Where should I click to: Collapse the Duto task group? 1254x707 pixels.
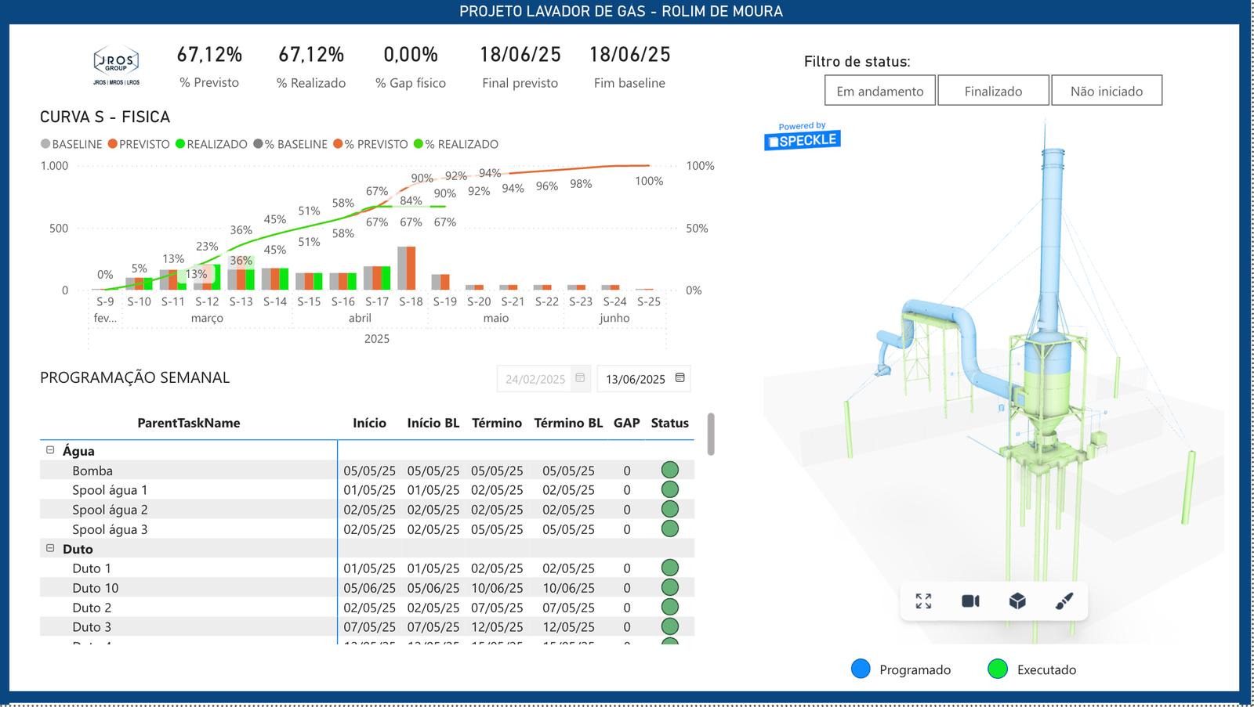(50, 548)
